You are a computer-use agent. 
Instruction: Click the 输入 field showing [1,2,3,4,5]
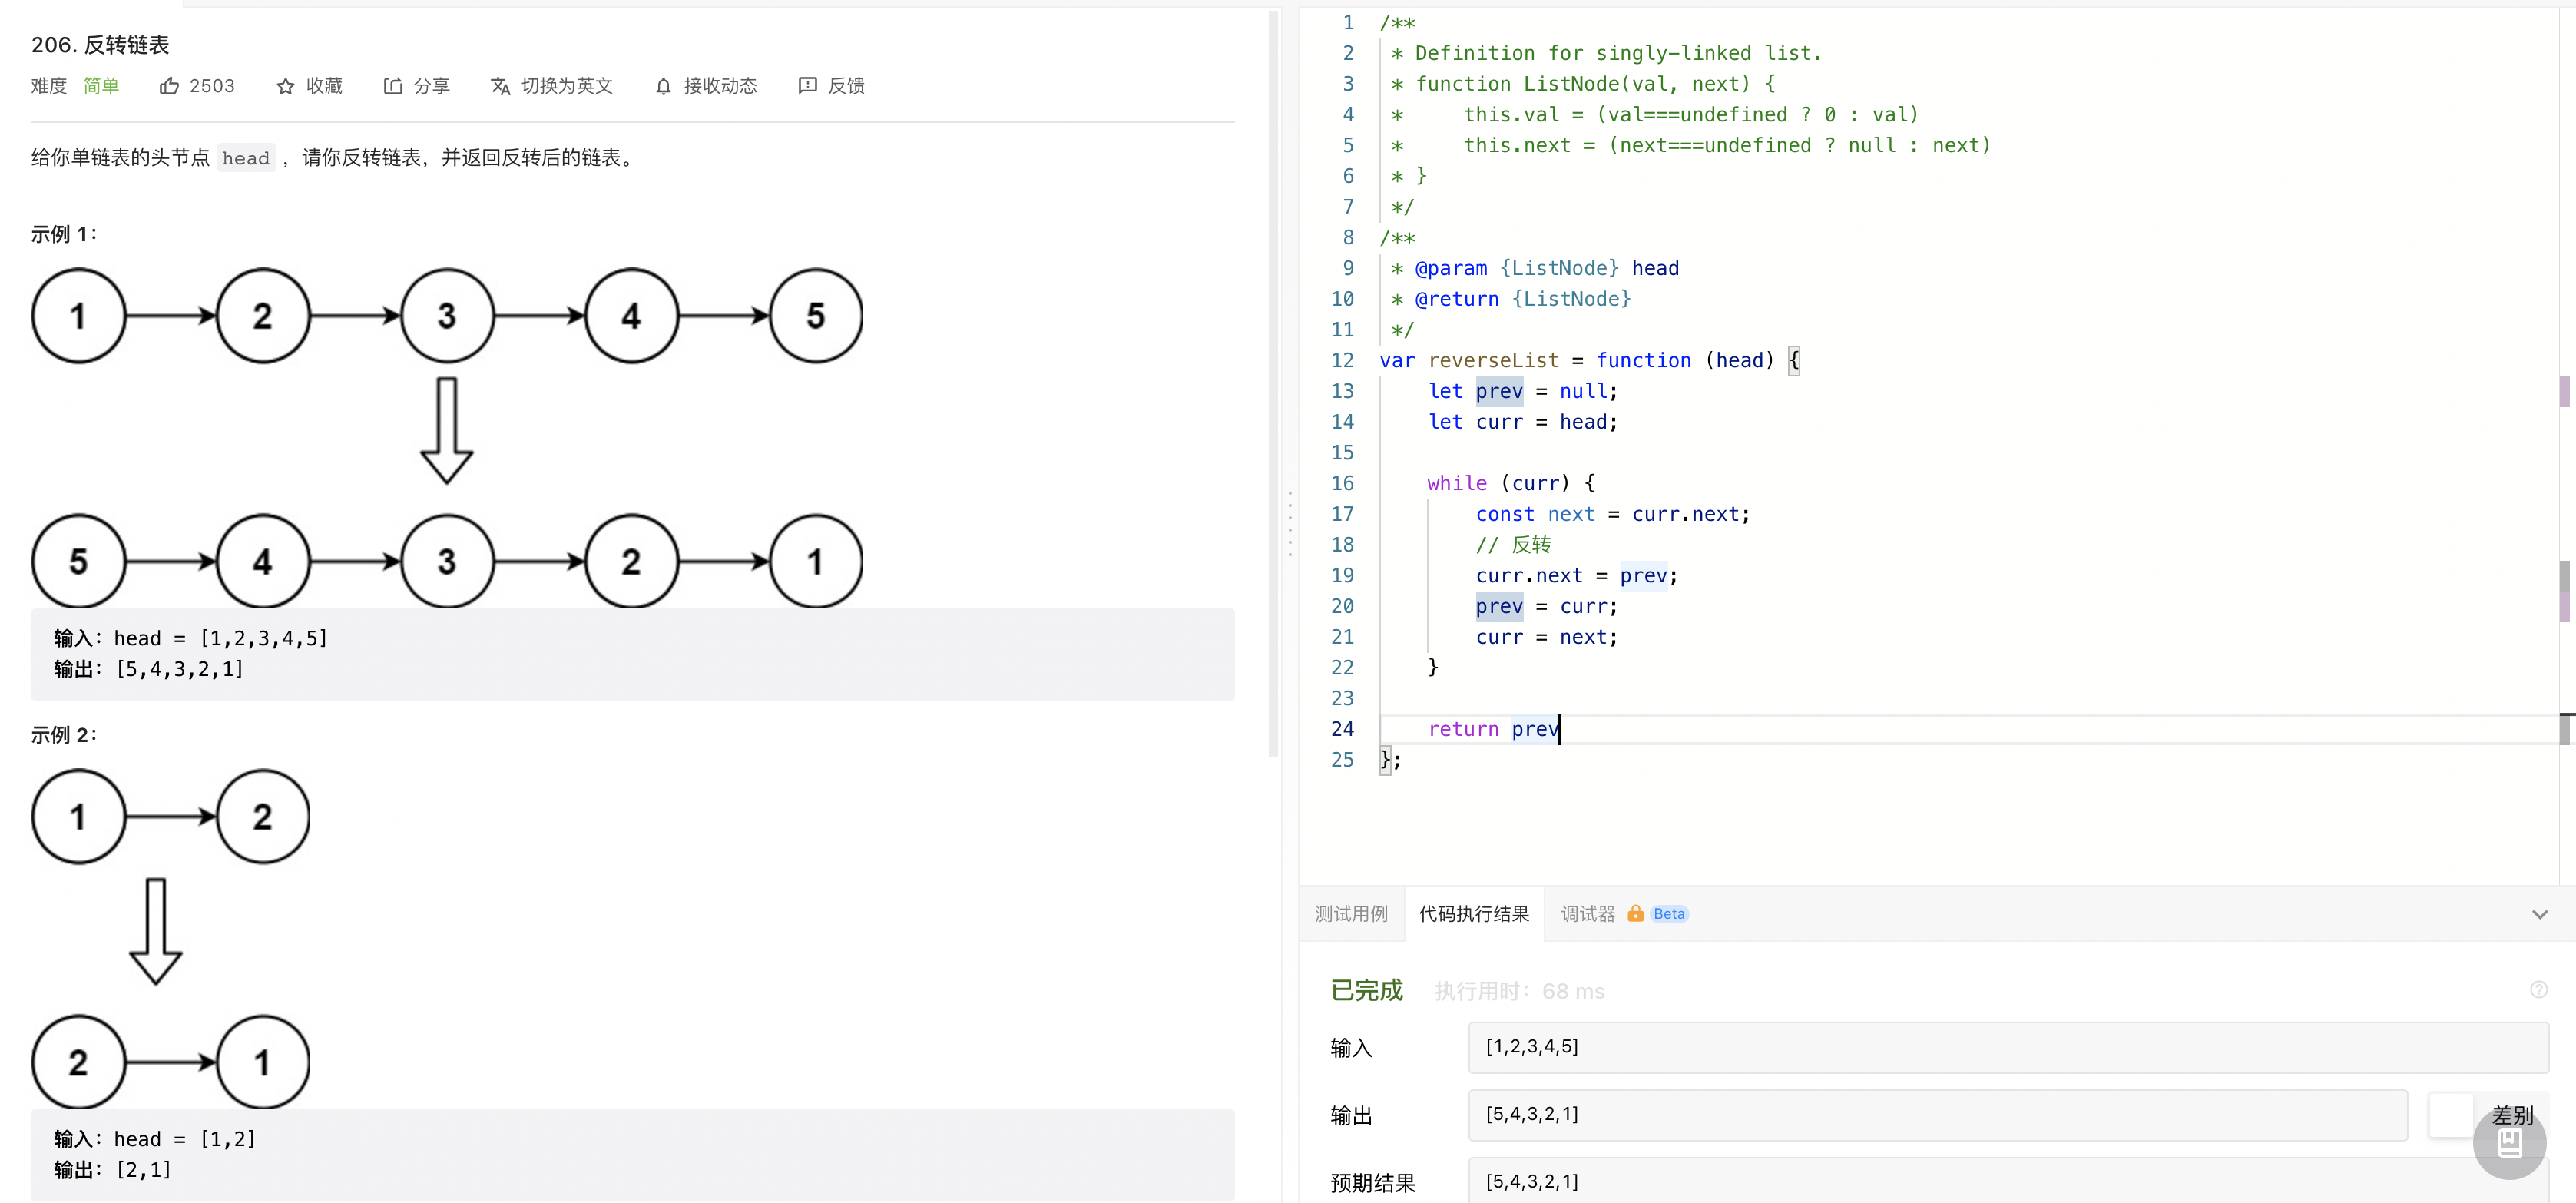tap(2007, 1047)
